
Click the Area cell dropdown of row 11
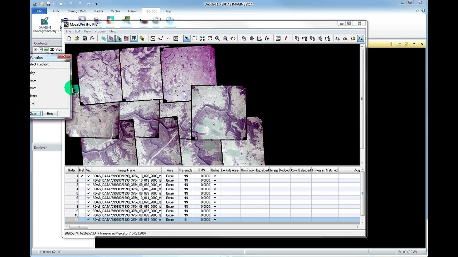coord(170,220)
